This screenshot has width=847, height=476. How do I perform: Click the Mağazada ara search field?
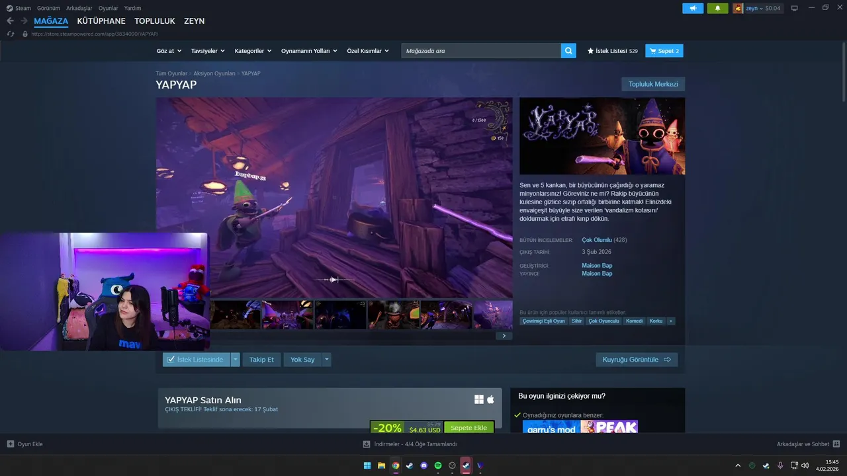pyautogui.click(x=481, y=51)
